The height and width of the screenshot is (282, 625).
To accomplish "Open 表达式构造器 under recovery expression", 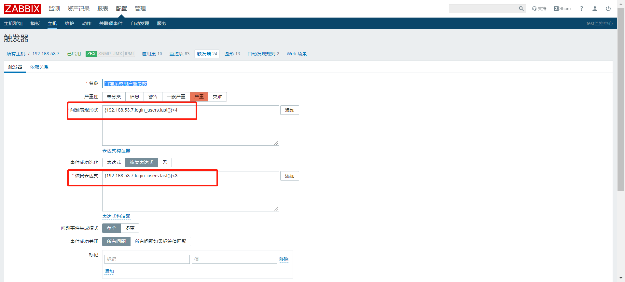I will coord(116,216).
